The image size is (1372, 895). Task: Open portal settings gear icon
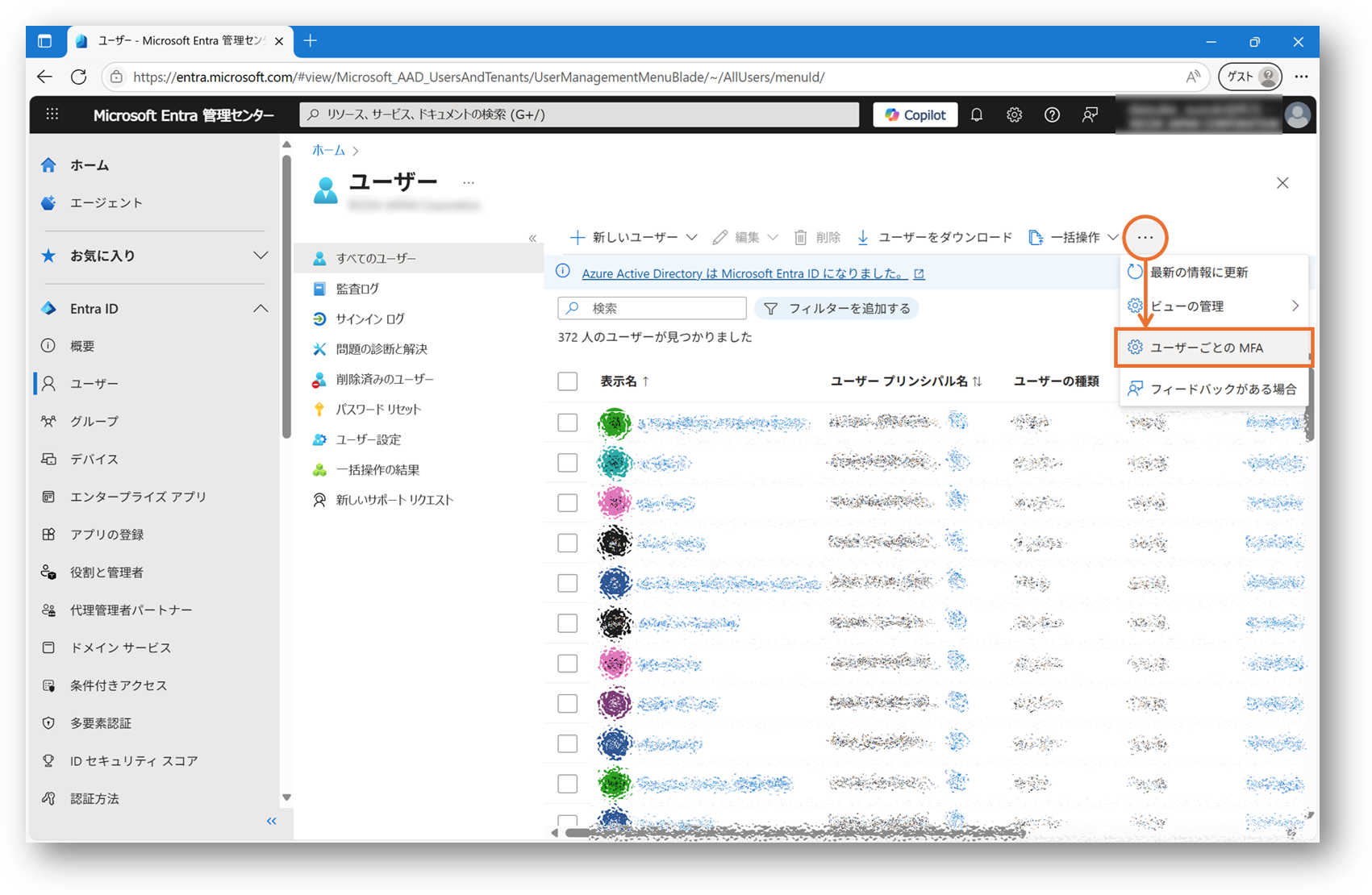1014,114
